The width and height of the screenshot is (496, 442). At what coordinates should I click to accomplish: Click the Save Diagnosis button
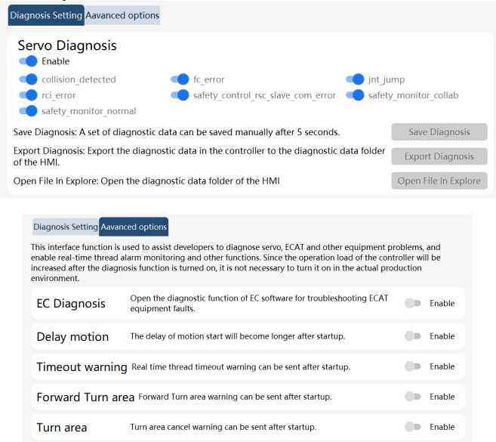coord(439,132)
